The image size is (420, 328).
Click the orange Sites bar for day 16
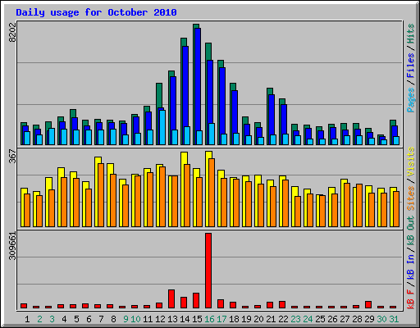click(212, 193)
